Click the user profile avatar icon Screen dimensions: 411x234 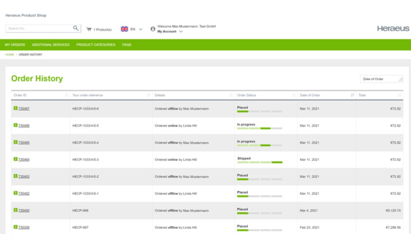(153, 29)
